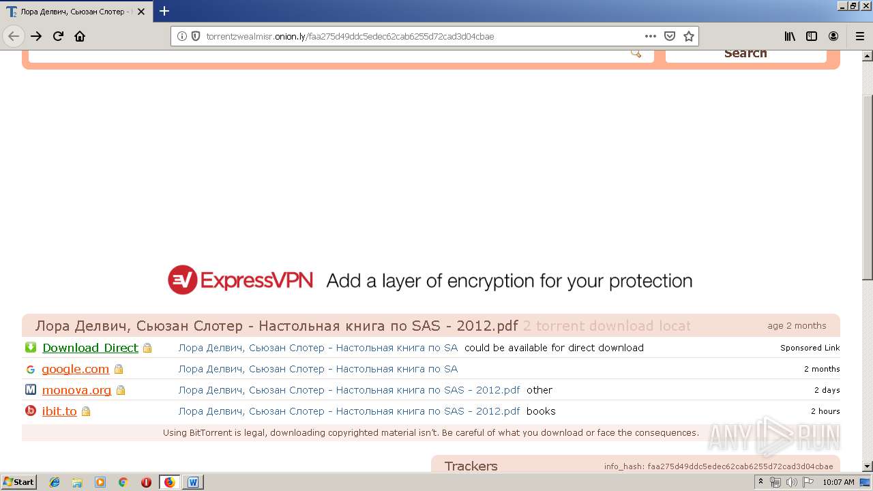Click the vertical scrollbar thumb
Image resolution: width=873 pixels, height=491 pixels.
pos(867,188)
